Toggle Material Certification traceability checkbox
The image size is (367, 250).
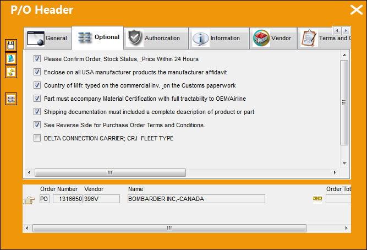pos(37,98)
